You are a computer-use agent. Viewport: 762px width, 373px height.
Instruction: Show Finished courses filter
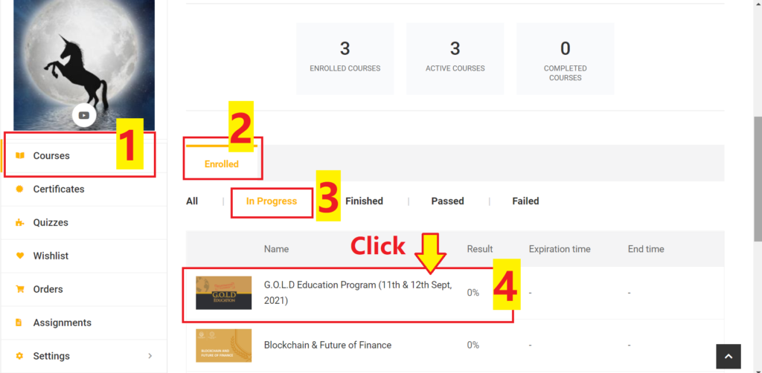click(x=364, y=201)
